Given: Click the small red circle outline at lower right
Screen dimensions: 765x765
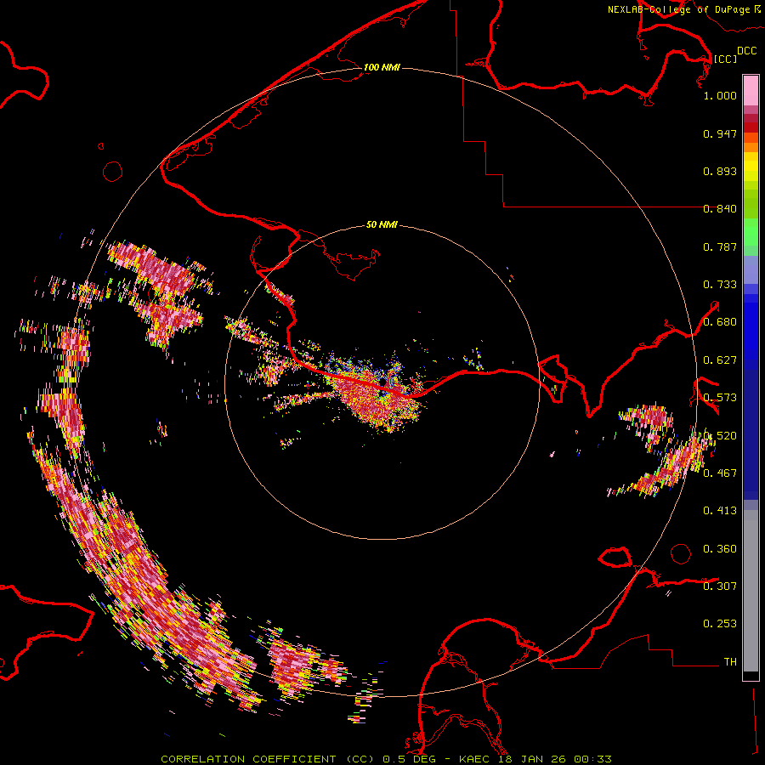Looking at the screenshot, I should coord(681,553).
